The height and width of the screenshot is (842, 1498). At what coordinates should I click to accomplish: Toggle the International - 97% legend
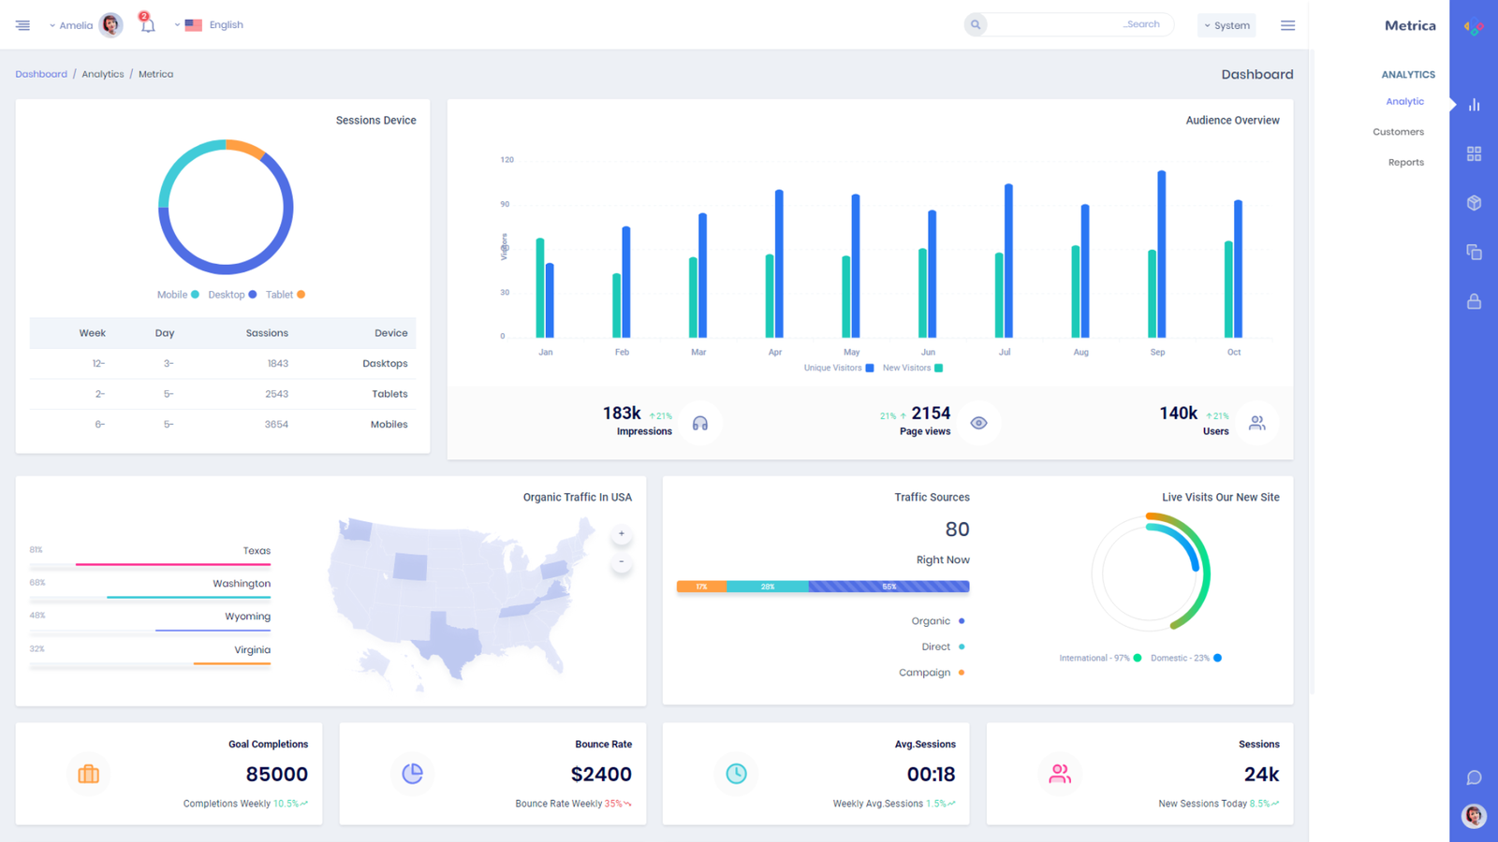coord(1100,658)
